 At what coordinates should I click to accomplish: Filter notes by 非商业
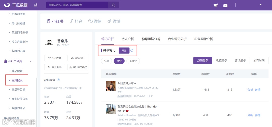133,61
